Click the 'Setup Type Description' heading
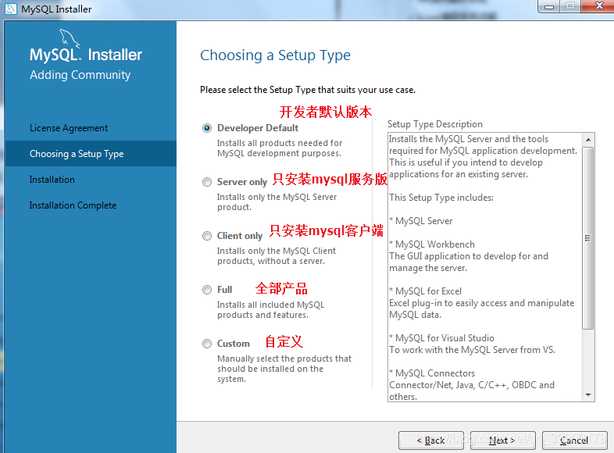The image size is (614, 453). 435,124
